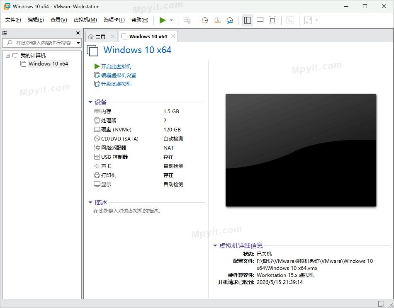394x308 pixels.
Task: Take a snapshot of this virtual machine
Action: [205, 20]
